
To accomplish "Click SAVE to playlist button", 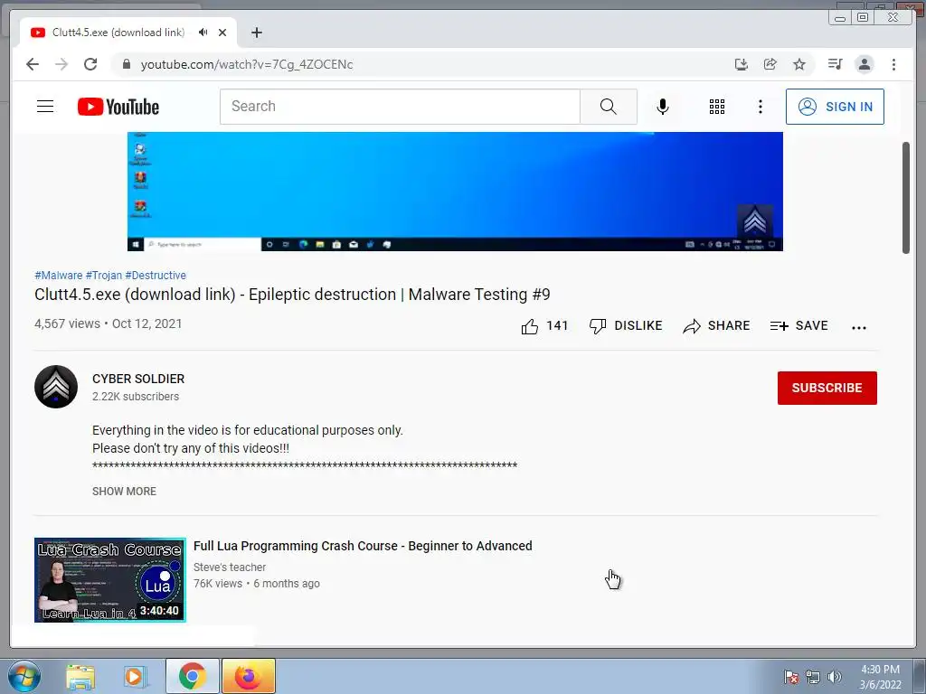I will [799, 325].
